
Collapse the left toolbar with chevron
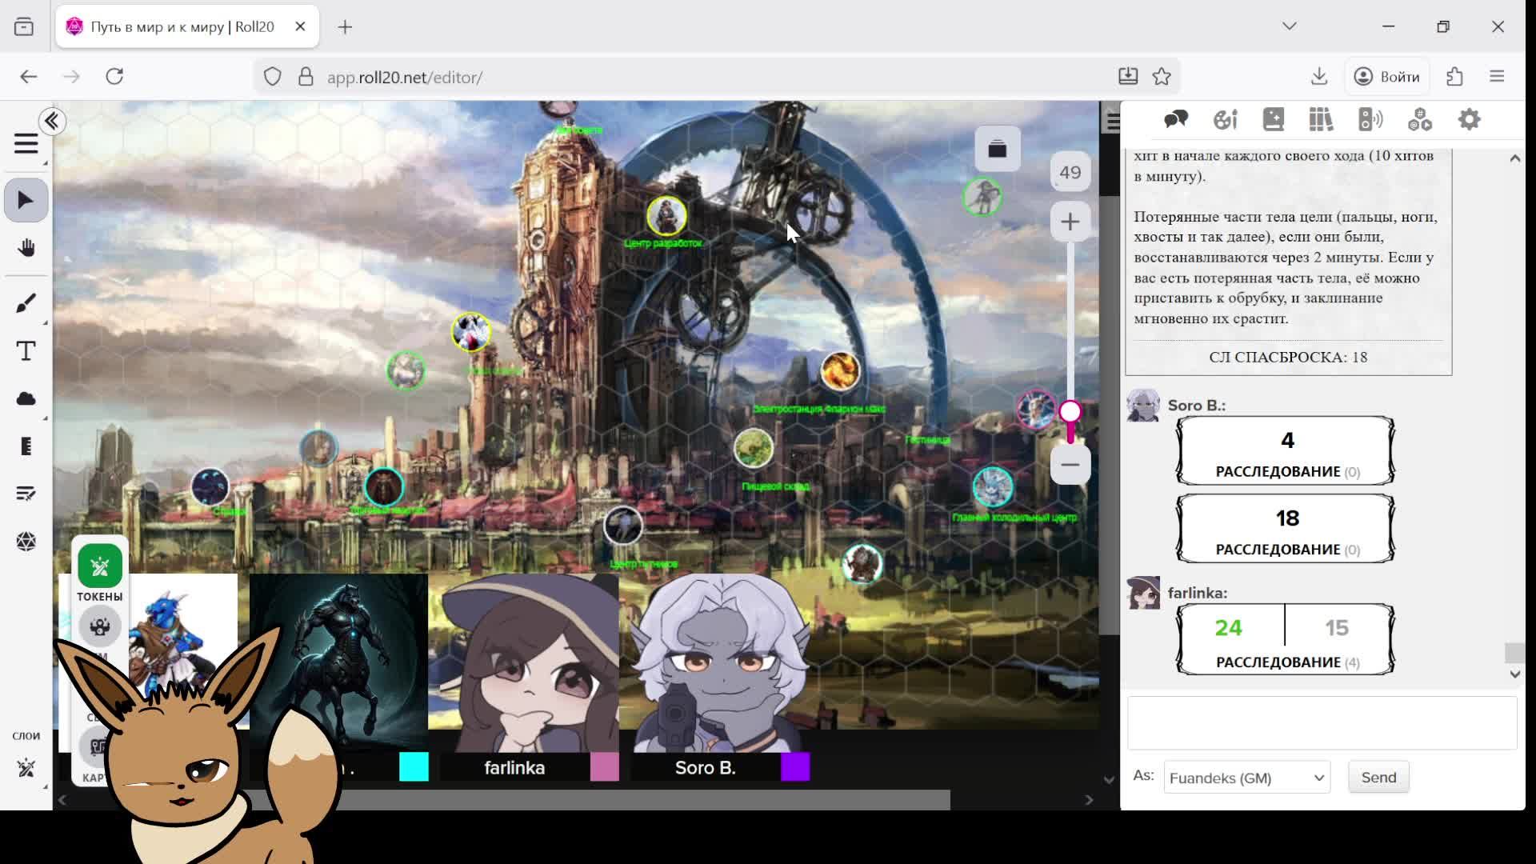click(x=52, y=122)
